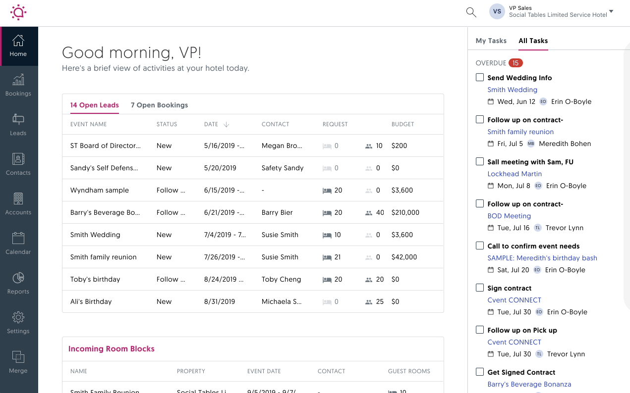Open Bookings from the sidebar

[x=18, y=85]
